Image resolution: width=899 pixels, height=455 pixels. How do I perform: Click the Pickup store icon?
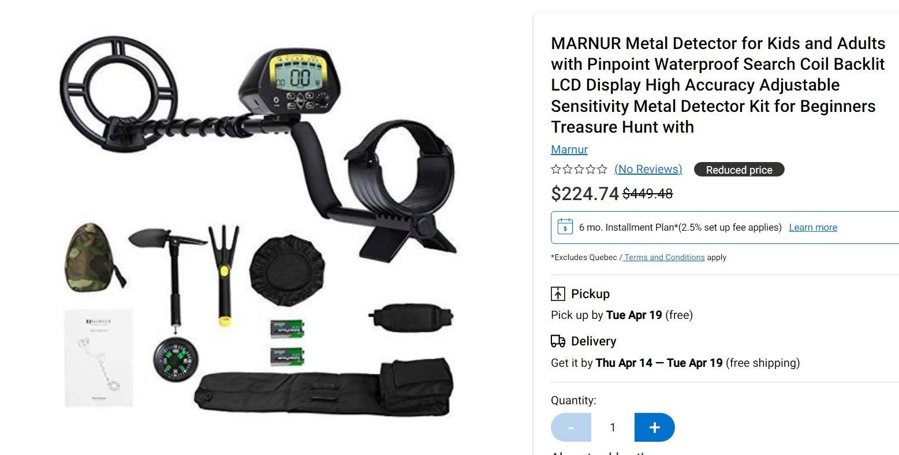tap(558, 294)
